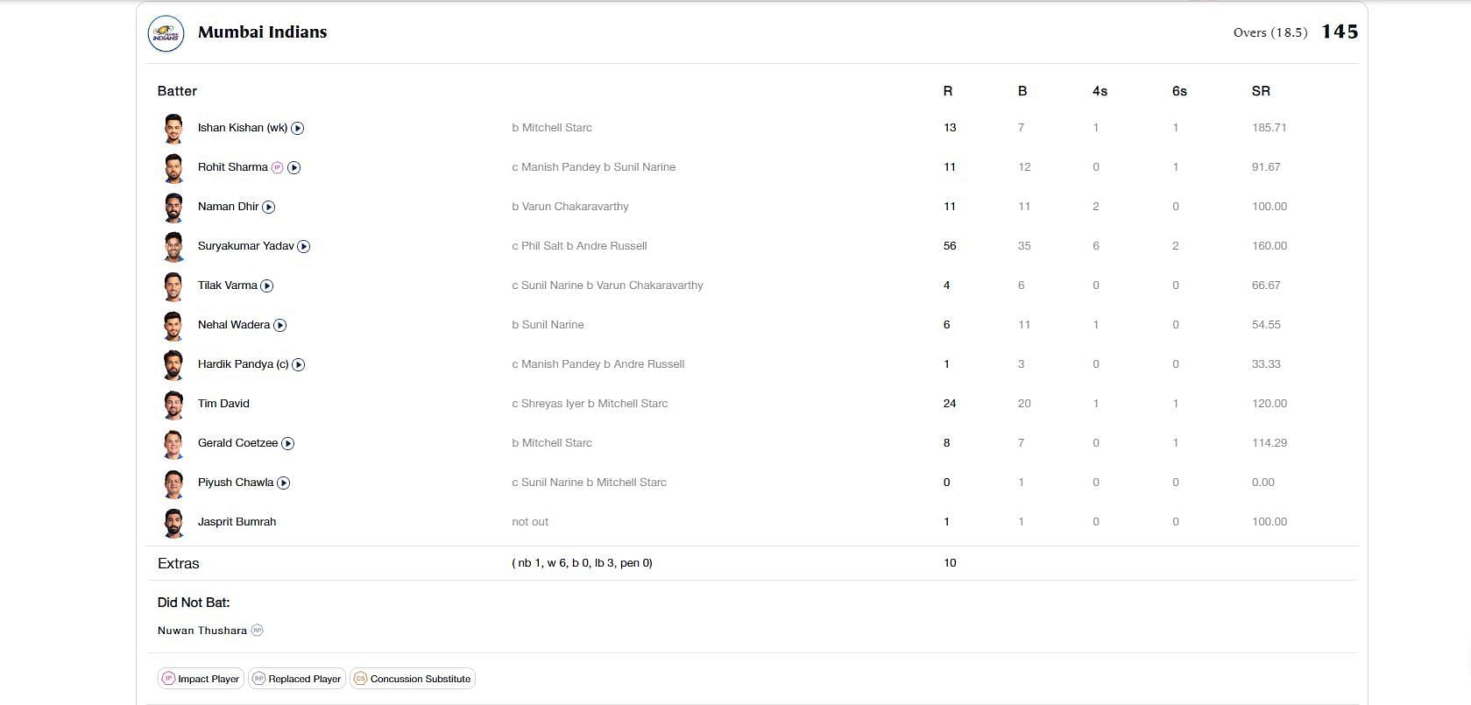The width and height of the screenshot is (1471, 705).
Task: Click Gerald Coetzee's player photo
Action: (x=173, y=444)
